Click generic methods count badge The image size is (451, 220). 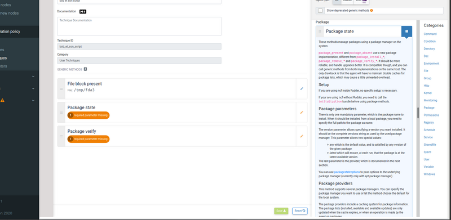pos(85,69)
